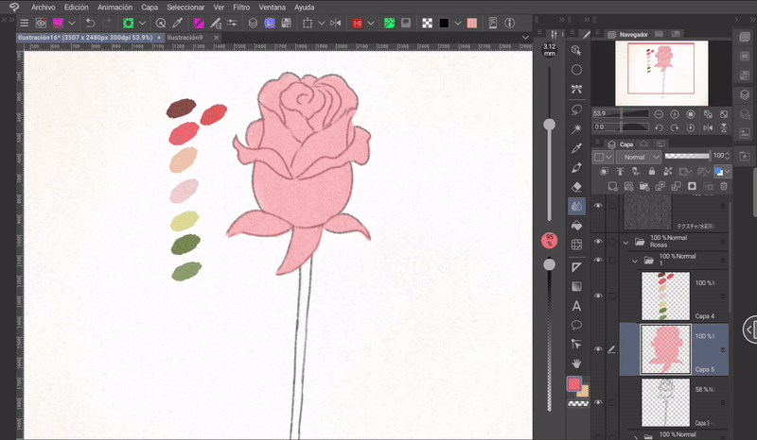Image resolution: width=757 pixels, height=440 pixels.
Task: Open the Capa menu
Action: pyautogui.click(x=150, y=7)
